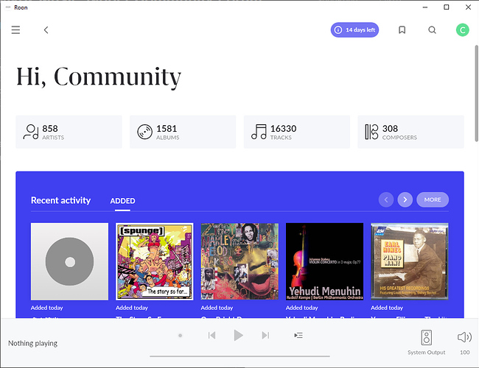Screen dimensions: 479x368
Task: Open the search magnifier icon
Action: point(432,30)
